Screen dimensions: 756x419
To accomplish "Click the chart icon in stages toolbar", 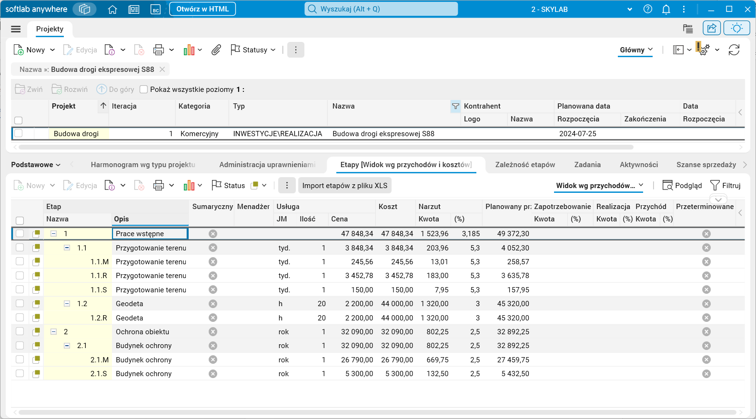I will coord(189,186).
